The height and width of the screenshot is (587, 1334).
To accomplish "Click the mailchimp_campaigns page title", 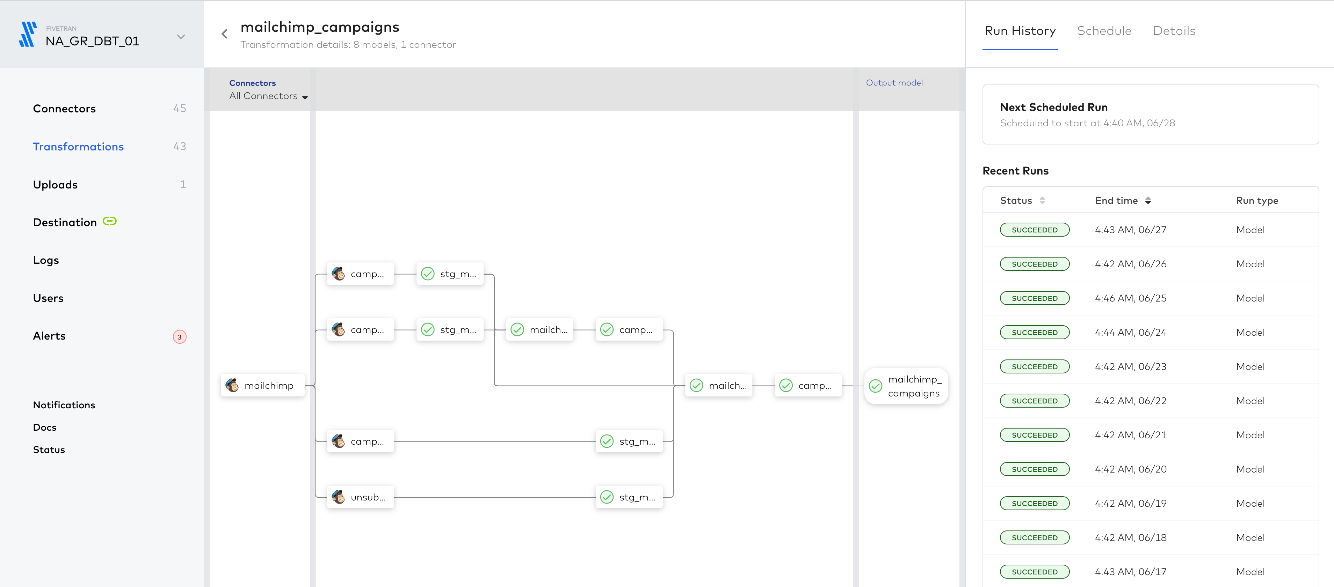I will coord(319,27).
